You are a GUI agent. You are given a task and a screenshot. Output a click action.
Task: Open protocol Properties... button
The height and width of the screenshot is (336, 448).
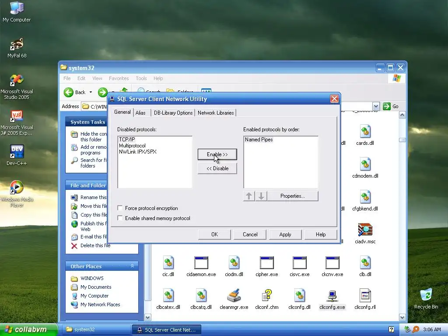tap(293, 196)
